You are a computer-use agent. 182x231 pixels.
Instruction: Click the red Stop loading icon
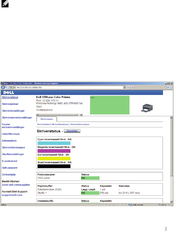point(132,87)
